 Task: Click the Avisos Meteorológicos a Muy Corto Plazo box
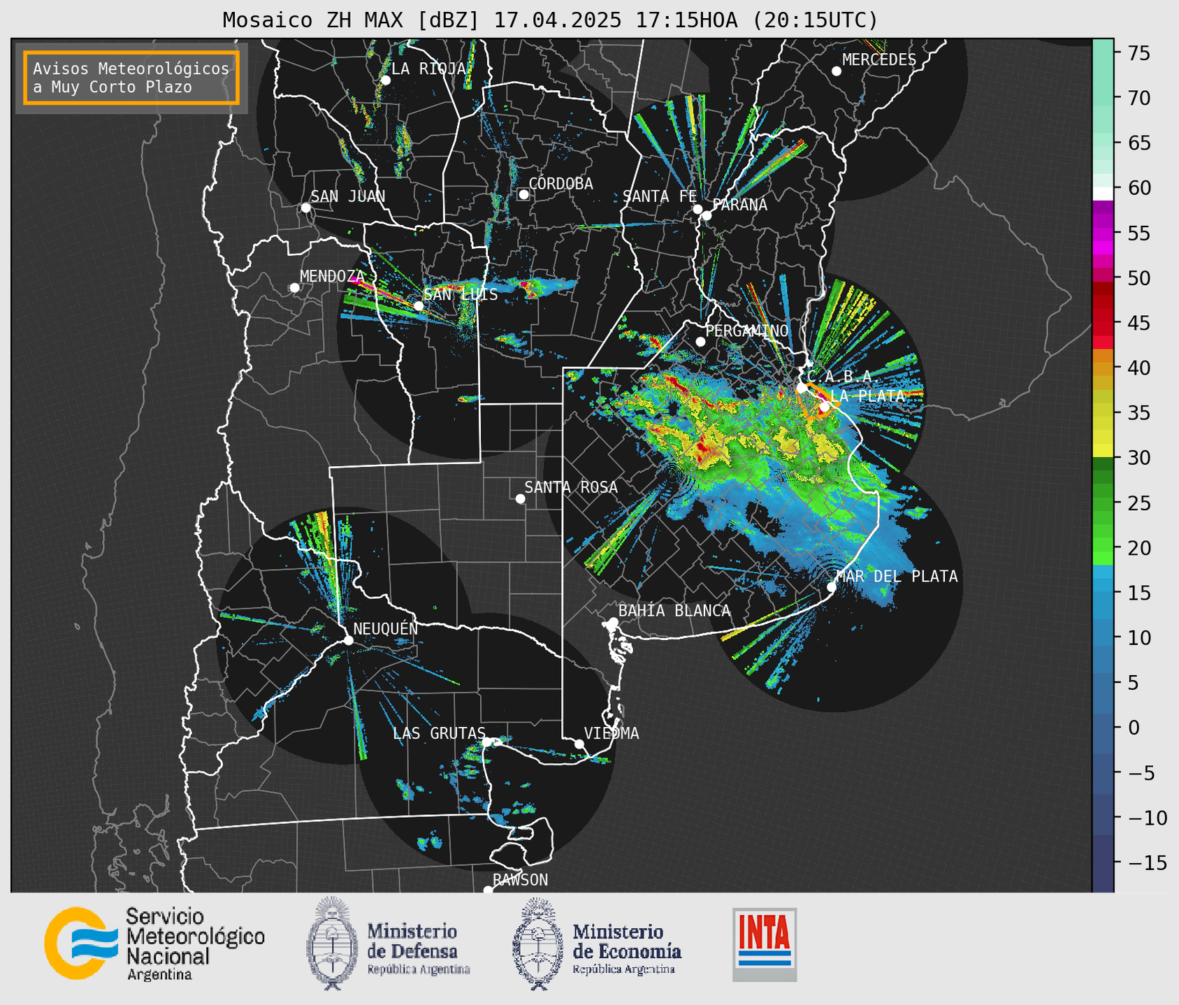[x=131, y=78]
